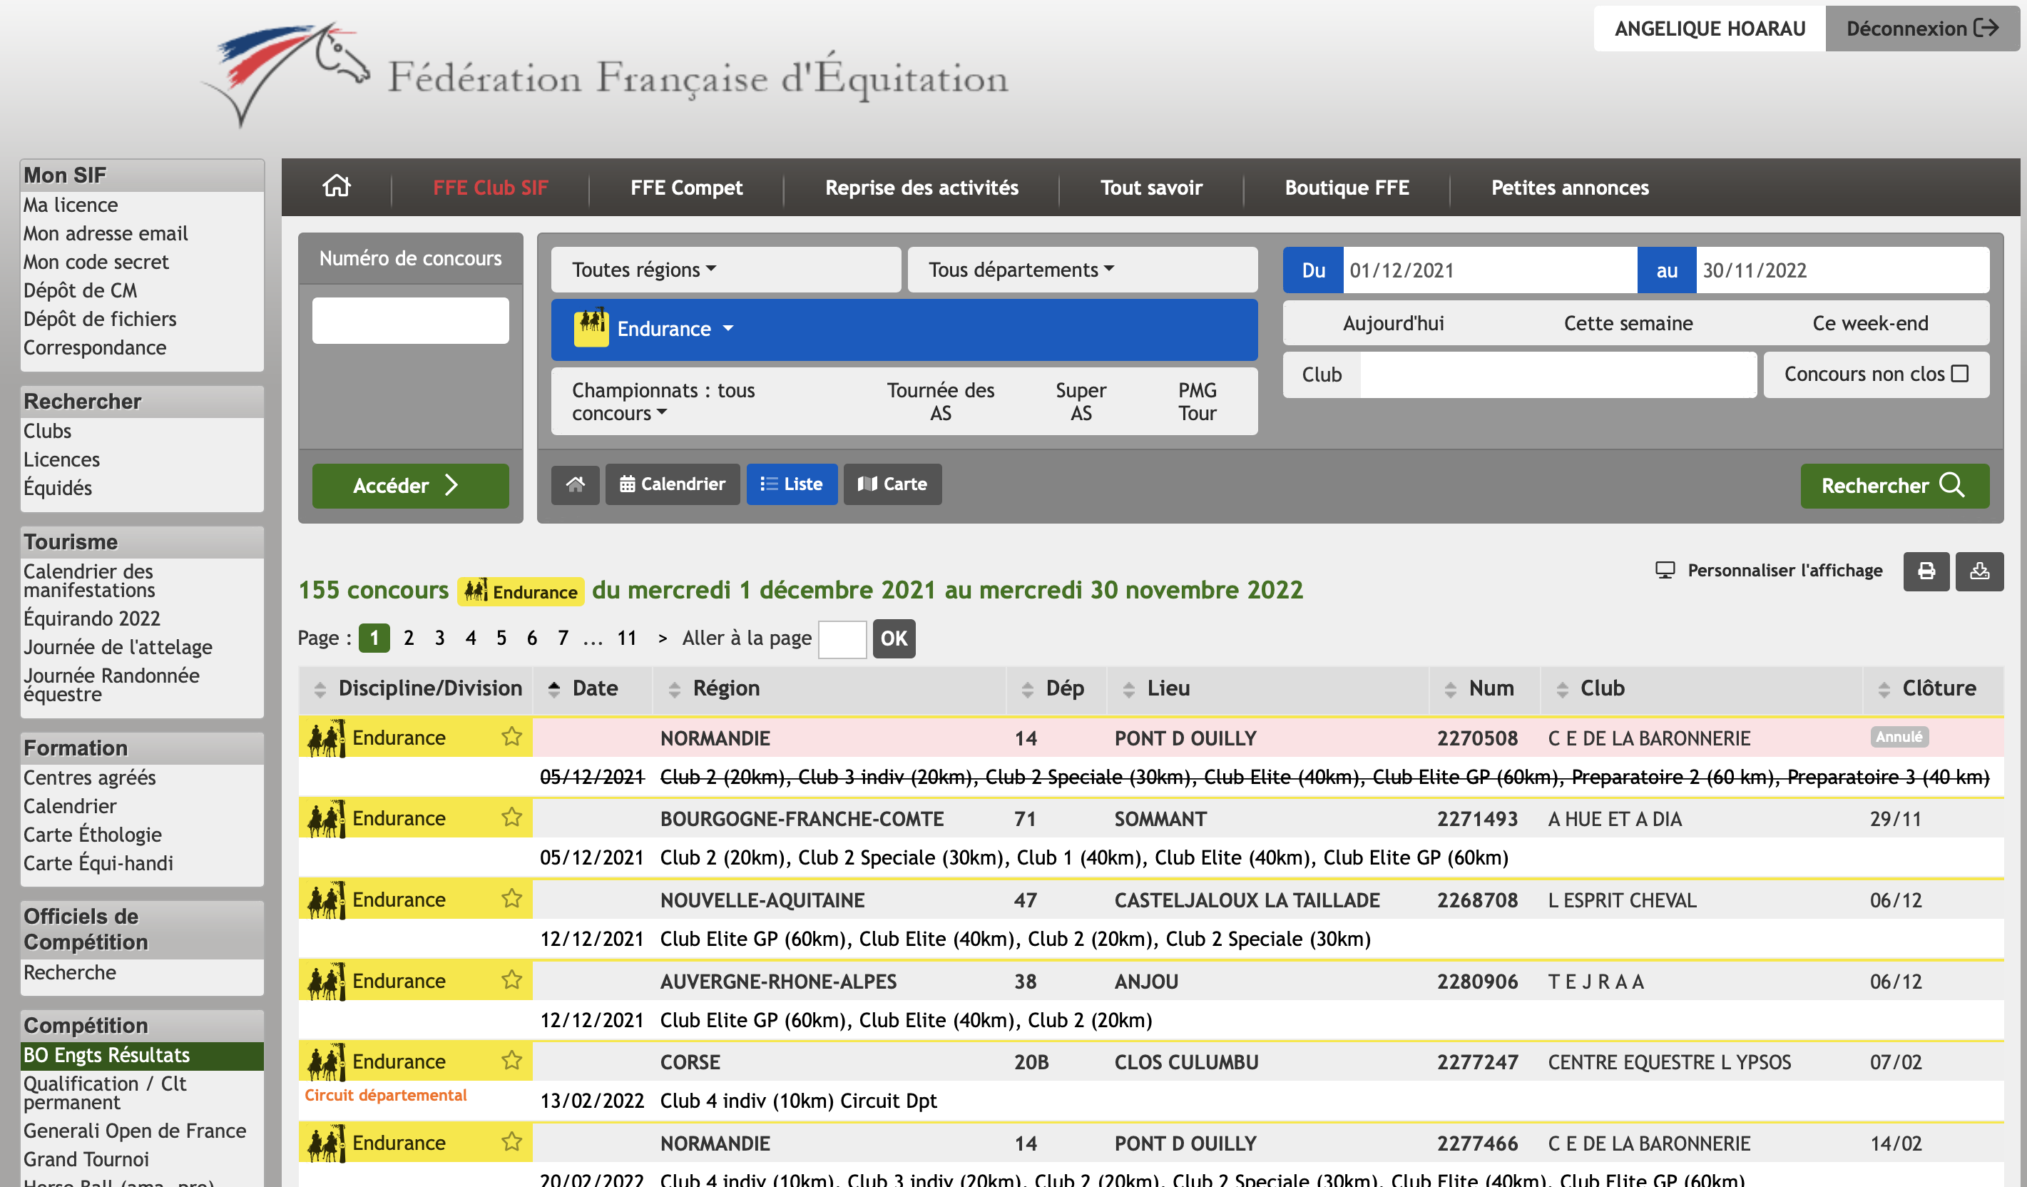
Task: Favorite the SOMMANT 2271493 competition star
Action: (511, 817)
